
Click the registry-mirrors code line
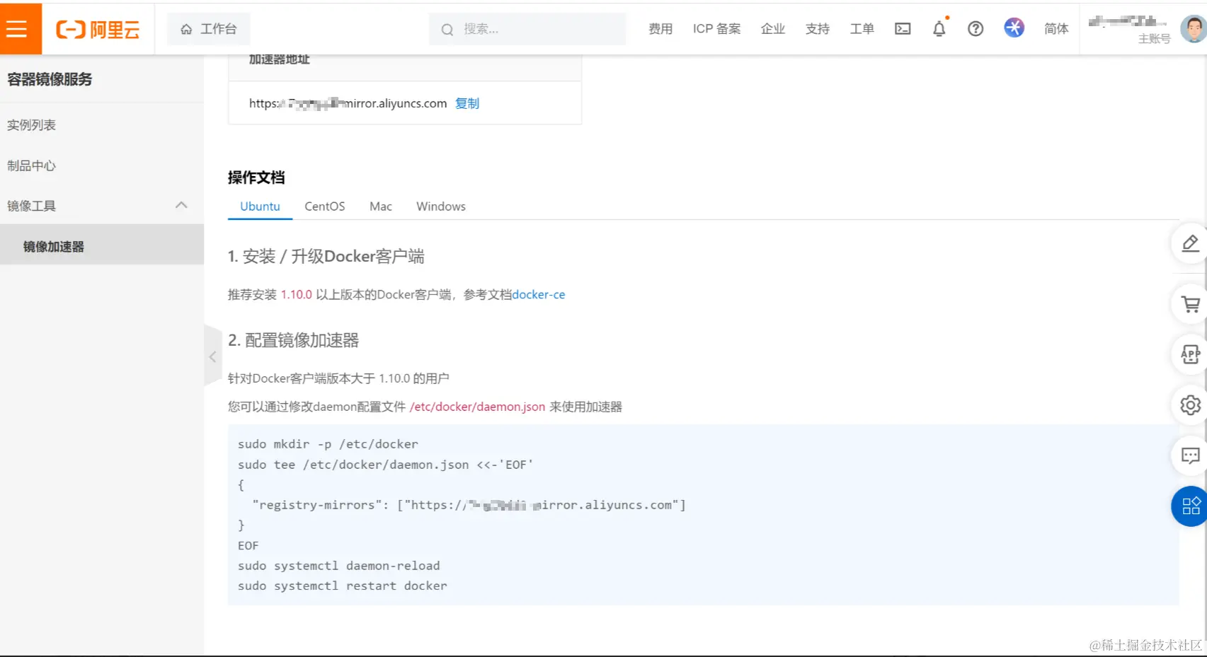pyautogui.click(x=469, y=505)
